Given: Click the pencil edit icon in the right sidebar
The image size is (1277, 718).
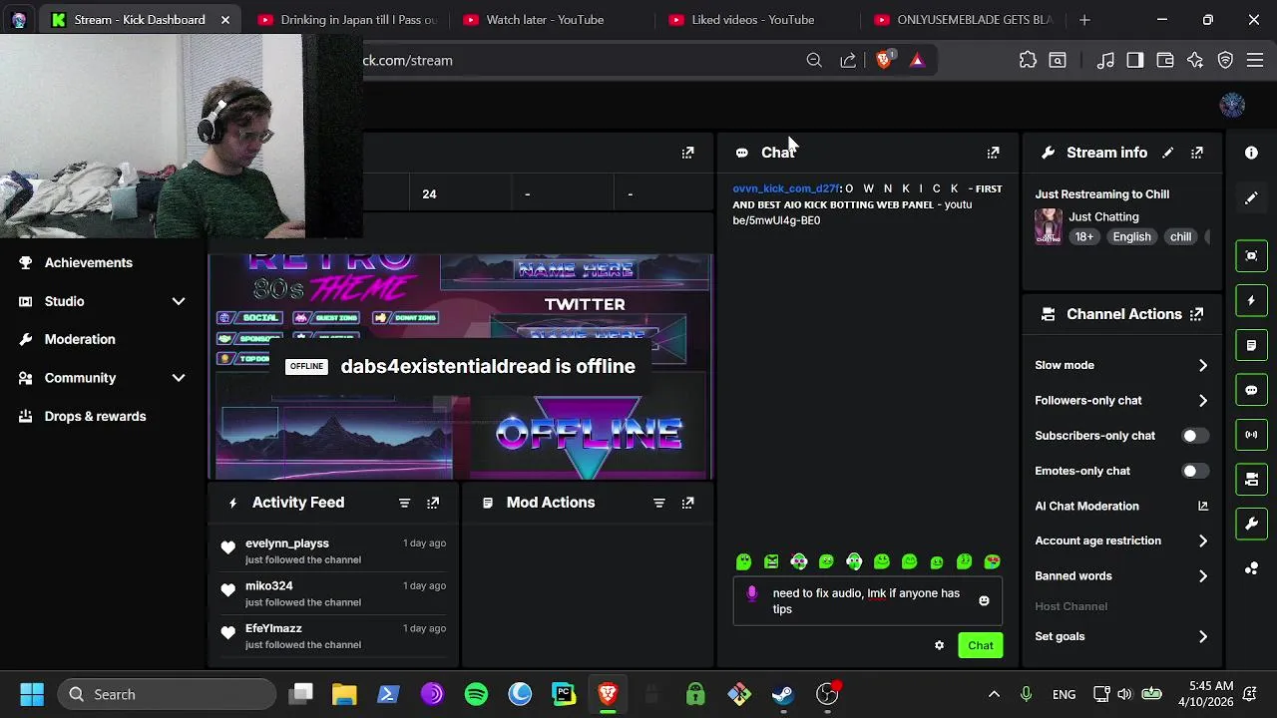Looking at the screenshot, I should point(1251,198).
